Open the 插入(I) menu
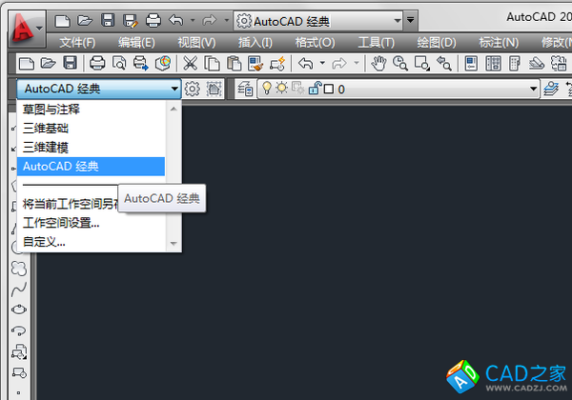572x400 pixels. tap(255, 43)
